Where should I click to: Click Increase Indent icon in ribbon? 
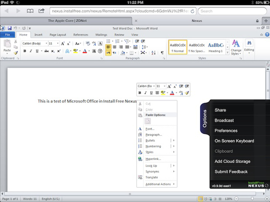[143, 41]
